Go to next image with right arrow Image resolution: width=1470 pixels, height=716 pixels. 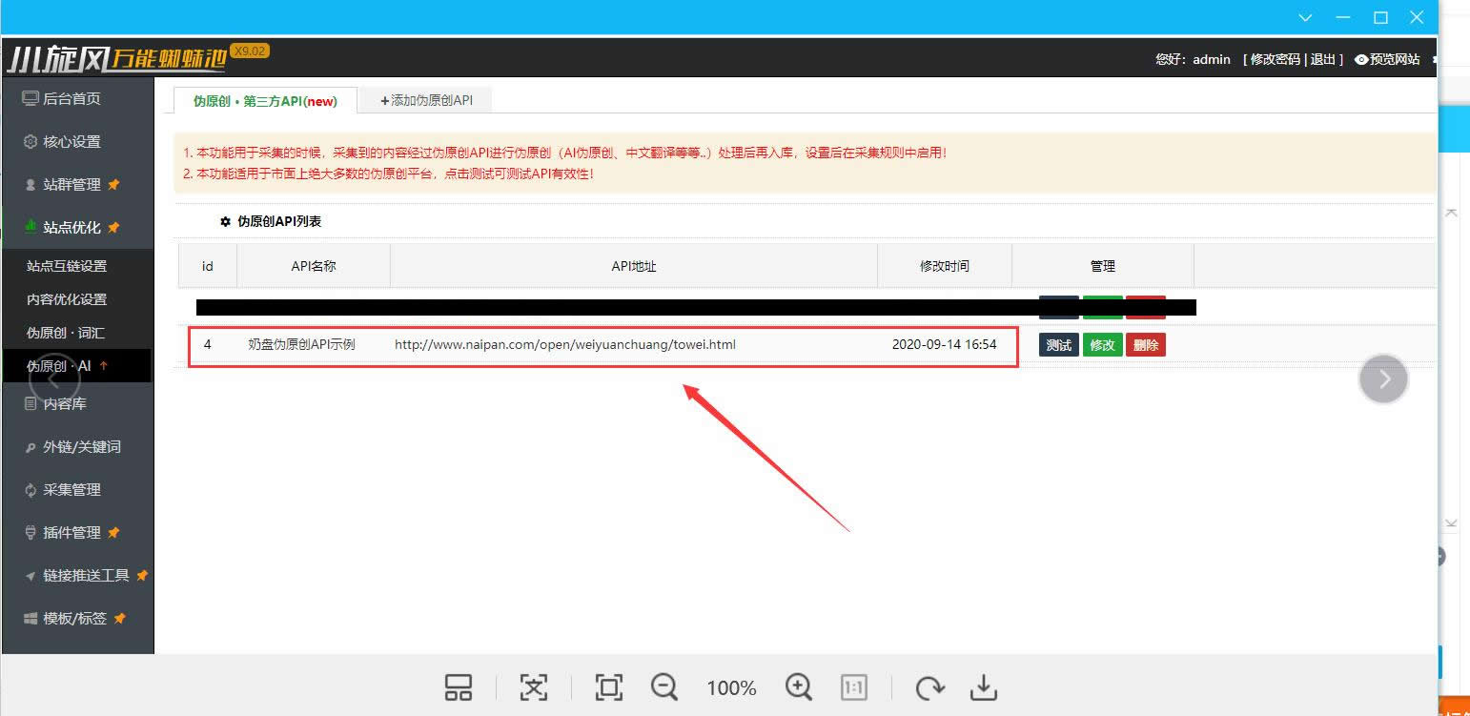[x=1383, y=378]
